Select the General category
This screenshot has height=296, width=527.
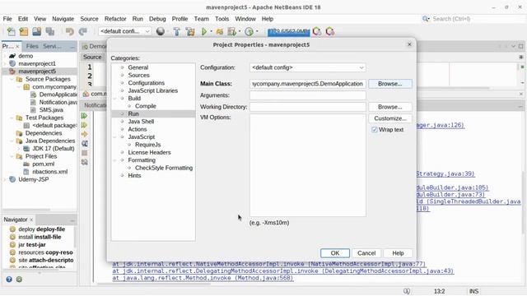pos(138,67)
